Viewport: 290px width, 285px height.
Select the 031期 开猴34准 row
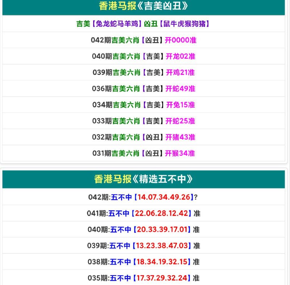point(144,154)
